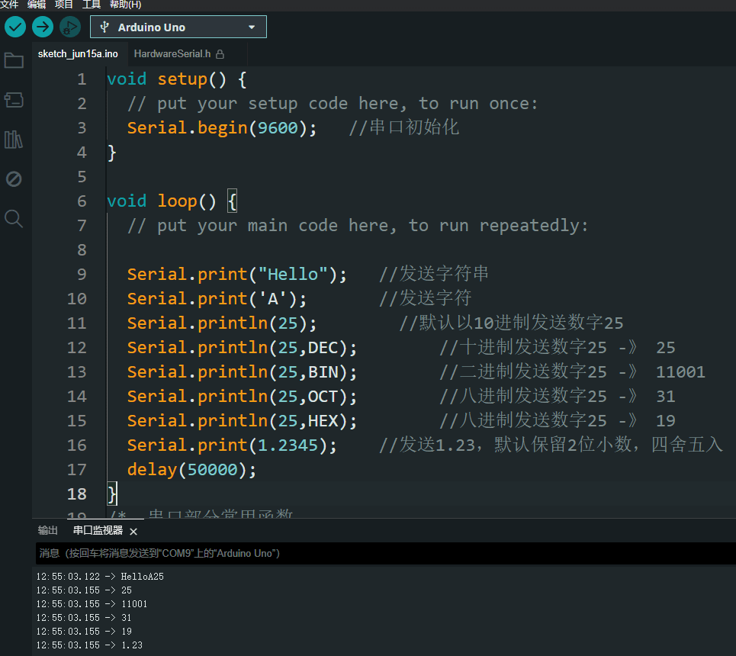This screenshot has height=656, width=736.
Task: Switch to the HardwareSerial.h tab
Action: (x=172, y=54)
